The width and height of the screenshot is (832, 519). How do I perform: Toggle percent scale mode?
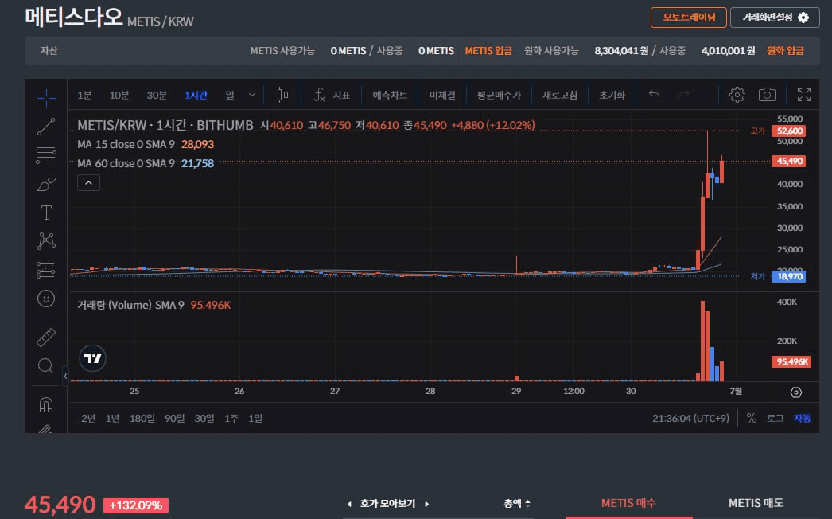[x=752, y=418]
